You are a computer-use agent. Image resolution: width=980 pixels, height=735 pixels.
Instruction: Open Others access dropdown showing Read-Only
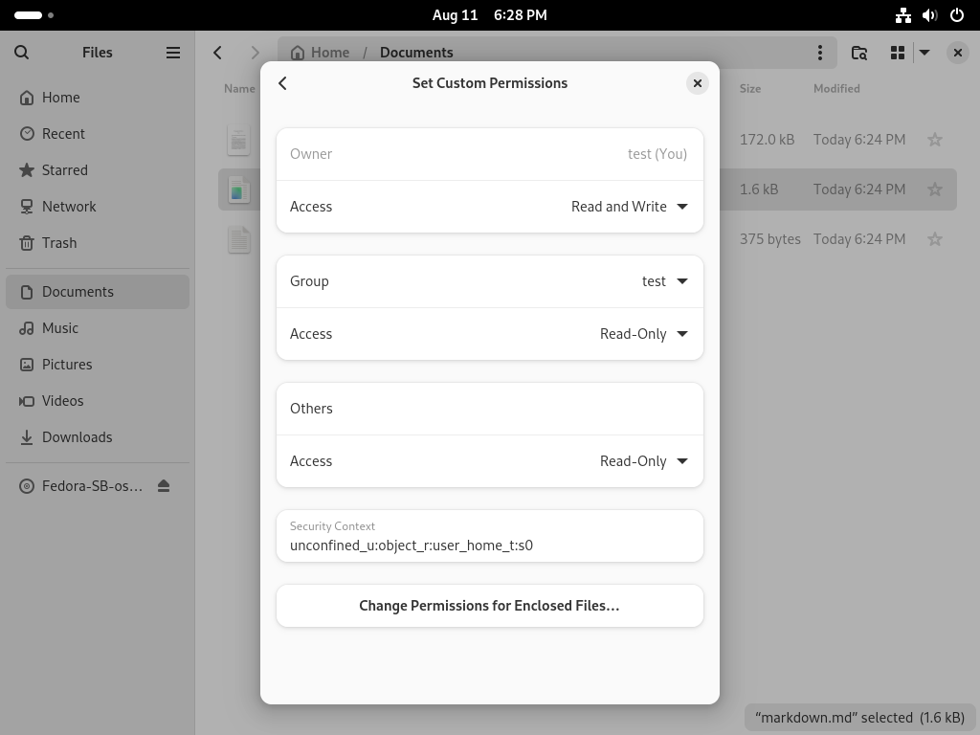pos(489,461)
